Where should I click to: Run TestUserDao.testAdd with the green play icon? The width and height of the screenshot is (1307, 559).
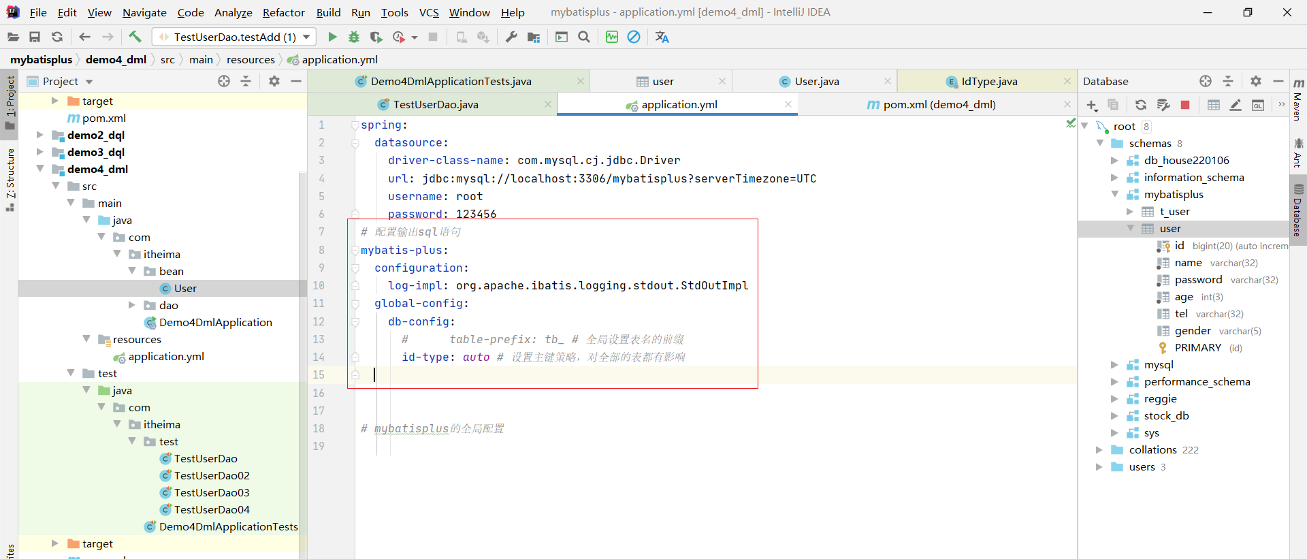click(x=332, y=37)
